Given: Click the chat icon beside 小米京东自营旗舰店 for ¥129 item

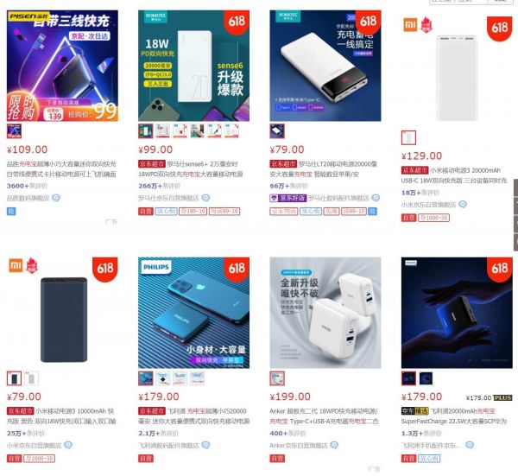Looking at the screenshot, I should (x=463, y=205).
